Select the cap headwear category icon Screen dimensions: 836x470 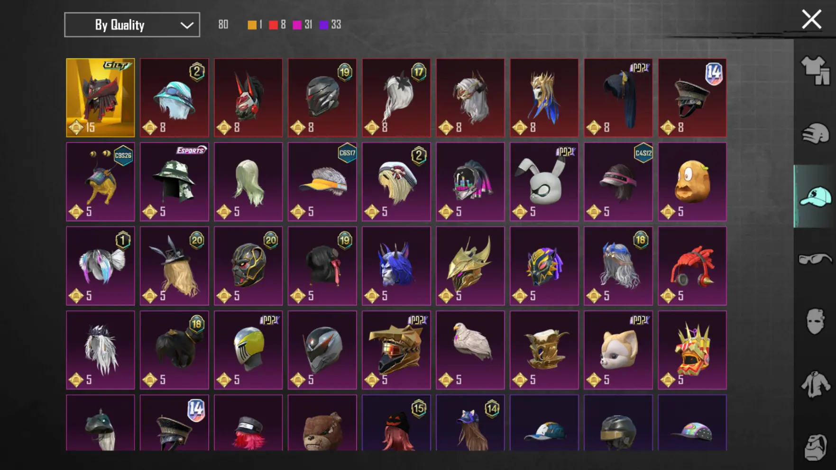tap(815, 197)
